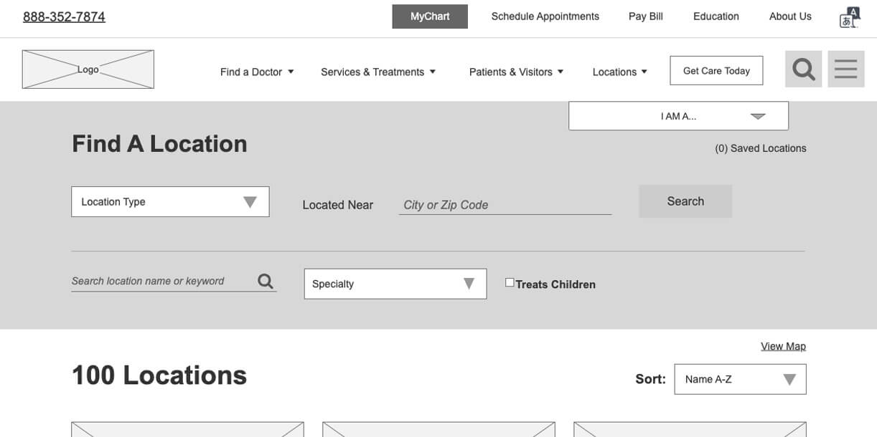Click the Logo placeholder image
The image size is (877, 437).
88,69
